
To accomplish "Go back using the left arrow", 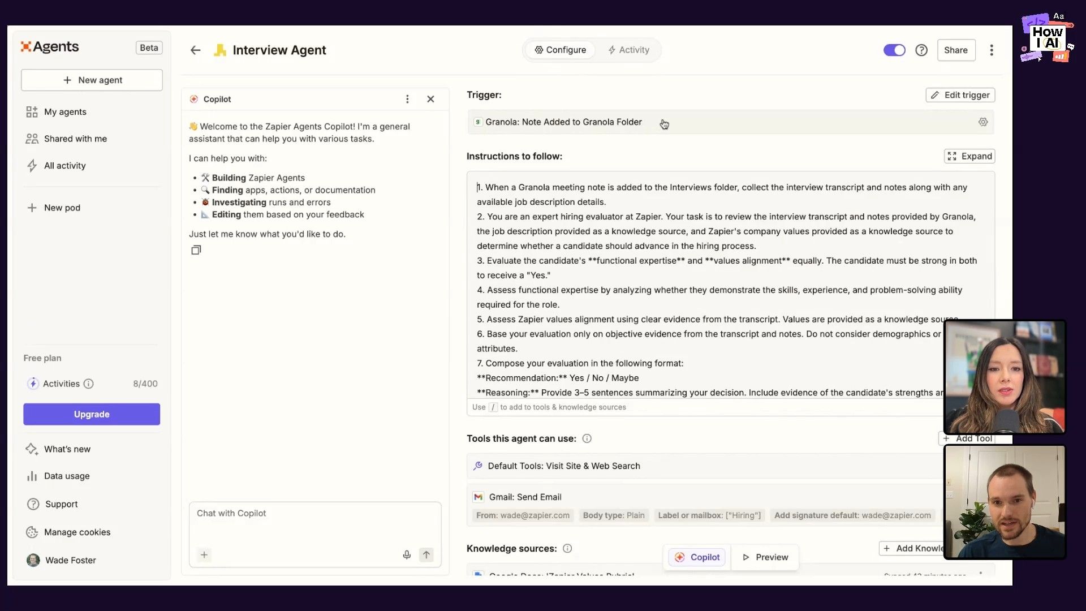I will pyautogui.click(x=196, y=50).
